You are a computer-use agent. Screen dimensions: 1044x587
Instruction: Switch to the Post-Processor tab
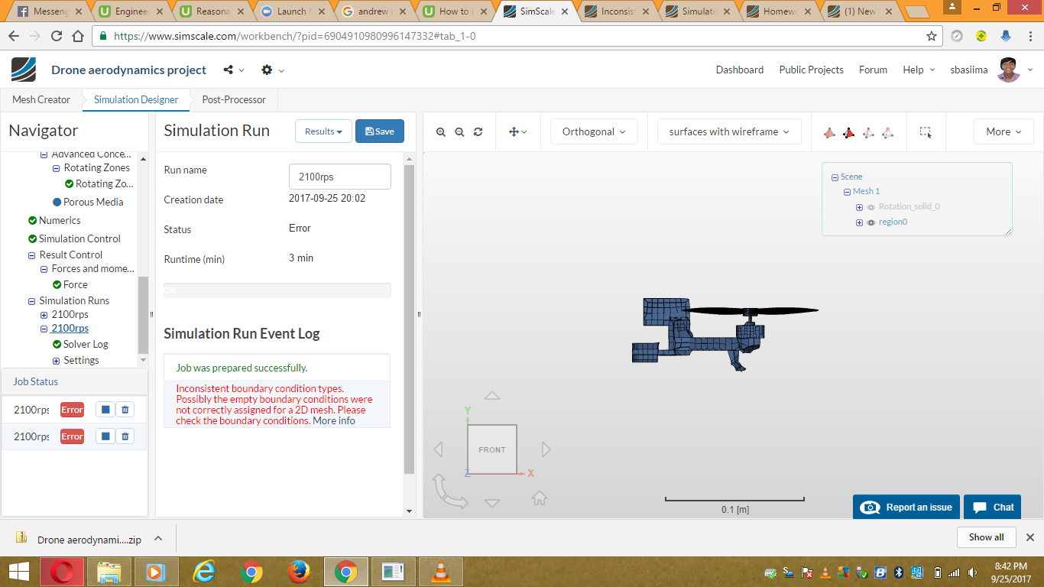pyautogui.click(x=234, y=99)
